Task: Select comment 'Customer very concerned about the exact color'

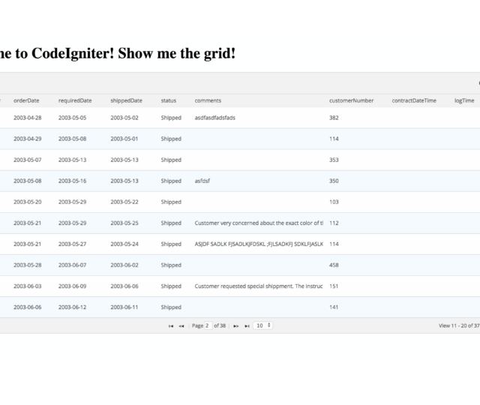Action: [259, 223]
